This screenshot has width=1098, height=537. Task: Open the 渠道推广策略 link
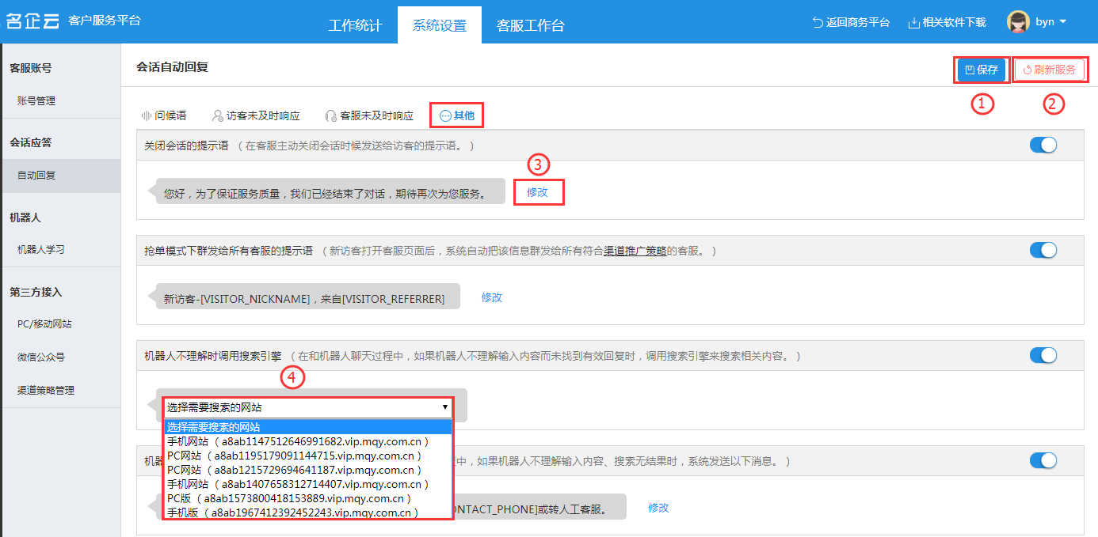point(635,251)
